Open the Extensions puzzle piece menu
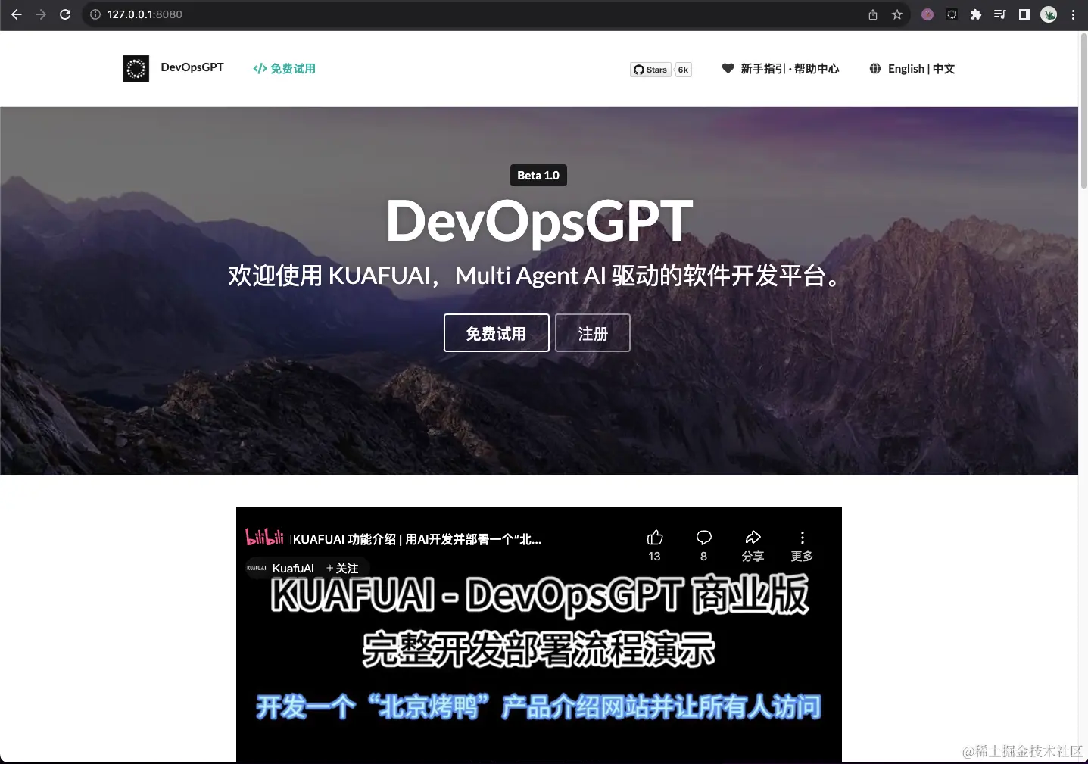The image size is (1088, 764). (x=976, y=14)
